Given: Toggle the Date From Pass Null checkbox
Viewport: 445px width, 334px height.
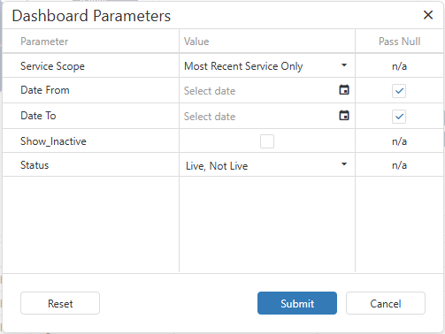Looking at the screenshot, I should tap(399, 91).
